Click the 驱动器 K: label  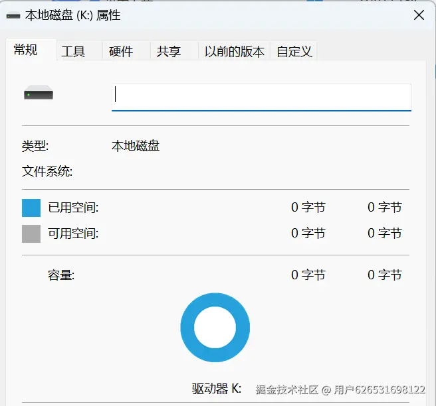point(216,389)
